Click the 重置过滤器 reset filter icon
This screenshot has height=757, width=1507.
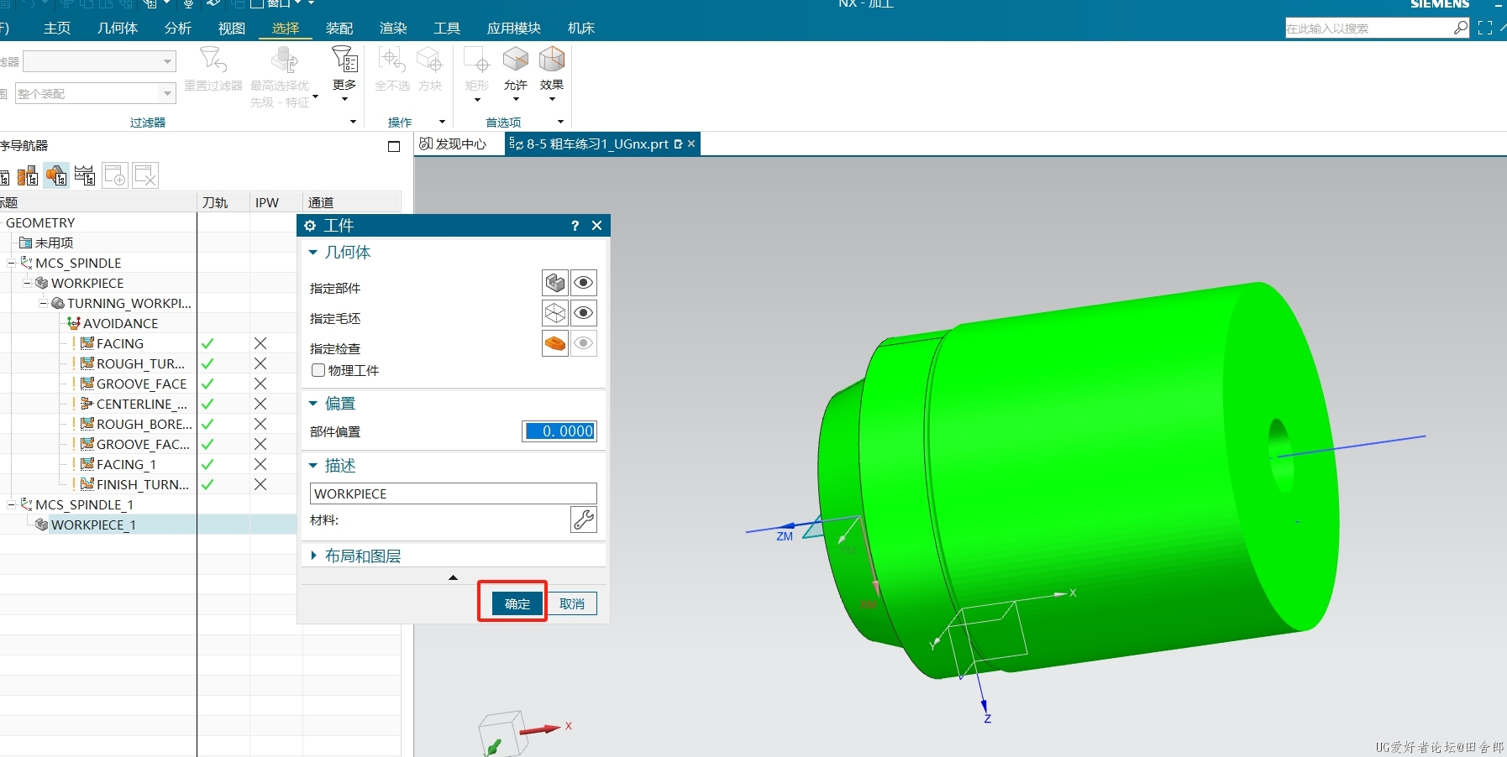(x=213, y=60)
